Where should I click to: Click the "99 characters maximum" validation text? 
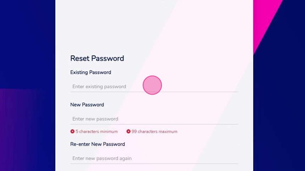[154, 132]
